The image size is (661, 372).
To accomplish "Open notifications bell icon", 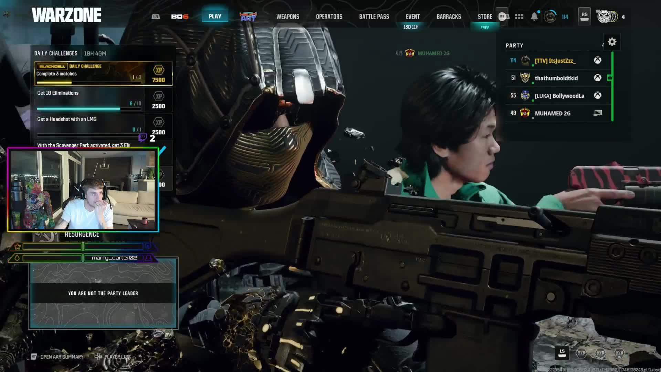I will 534,17.
